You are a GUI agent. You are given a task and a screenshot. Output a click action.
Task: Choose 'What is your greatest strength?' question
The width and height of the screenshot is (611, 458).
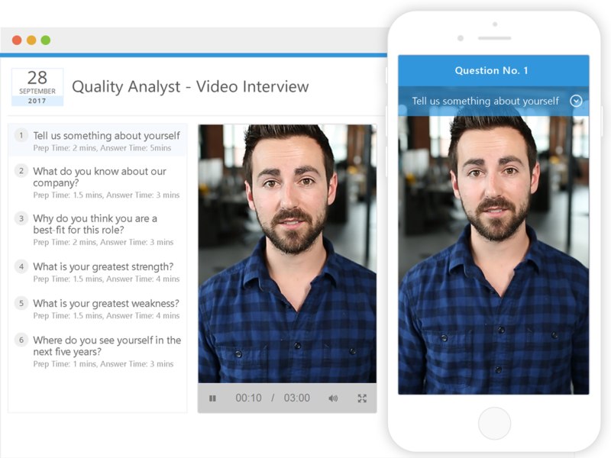(103, 266)
